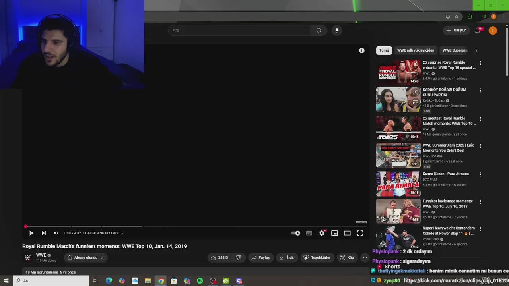The image size is (509, 286).
Task: Open options for Kadıköy Boğası Doğum Günü Partisi
Action: click(480, 91)
